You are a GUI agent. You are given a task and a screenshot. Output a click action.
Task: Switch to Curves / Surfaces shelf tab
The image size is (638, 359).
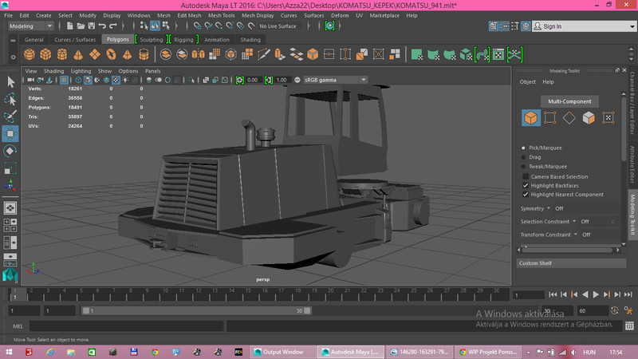(75, 39)
